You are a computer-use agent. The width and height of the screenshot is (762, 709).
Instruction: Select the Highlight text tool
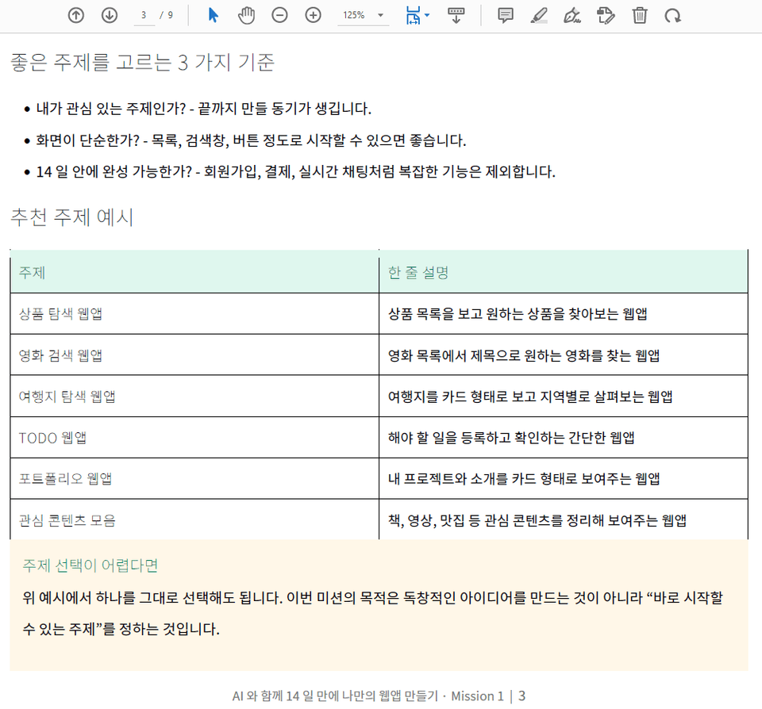pos(539,16)
